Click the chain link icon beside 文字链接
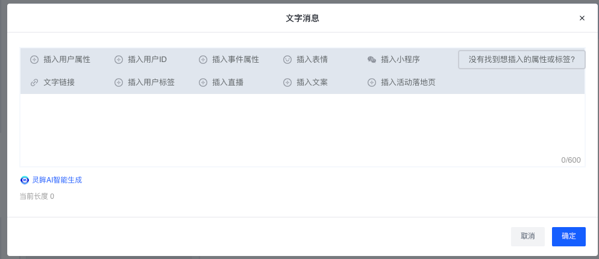This screenshot has height=259, width=599. pos(34,83)
